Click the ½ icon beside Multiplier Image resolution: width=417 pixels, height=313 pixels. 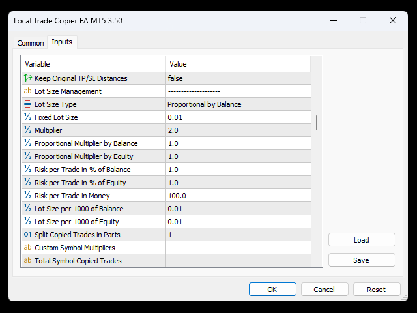coord(27,130)
